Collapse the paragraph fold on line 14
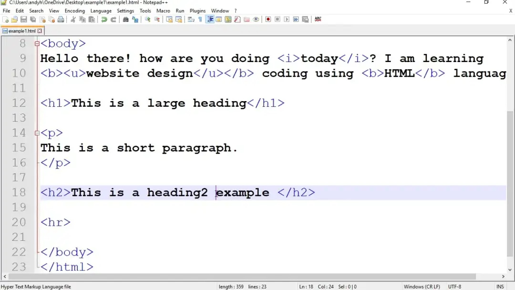515x290 pixels. pyautogui.click(x=37, y=133)
